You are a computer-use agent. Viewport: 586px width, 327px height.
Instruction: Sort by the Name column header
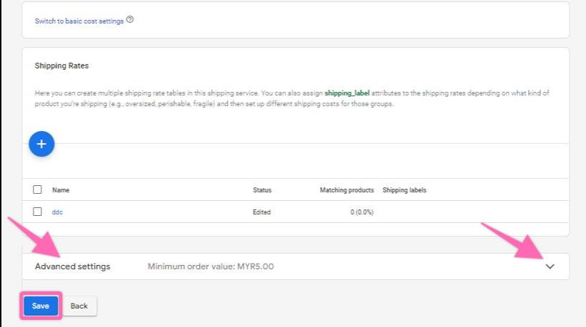61,190
